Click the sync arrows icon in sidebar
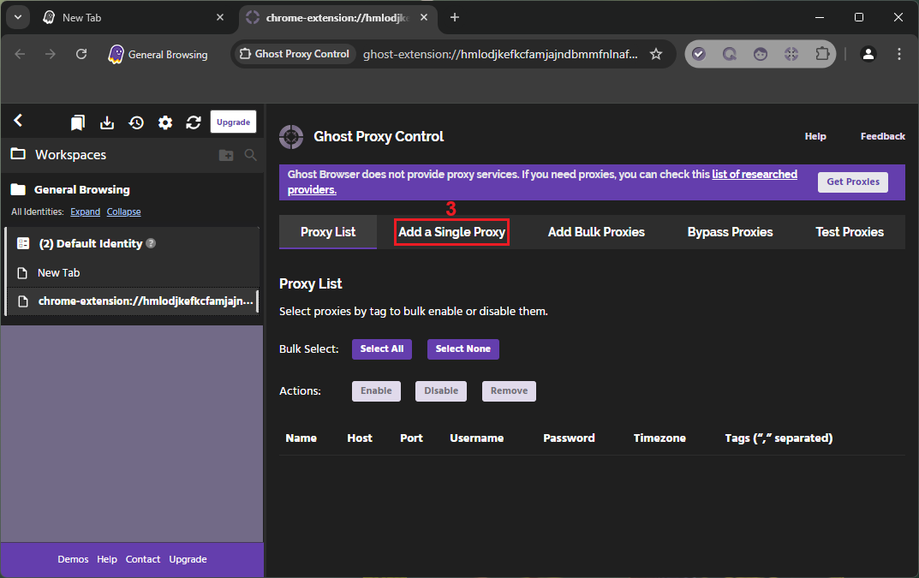Screen dimensions: 919x578 194,122
